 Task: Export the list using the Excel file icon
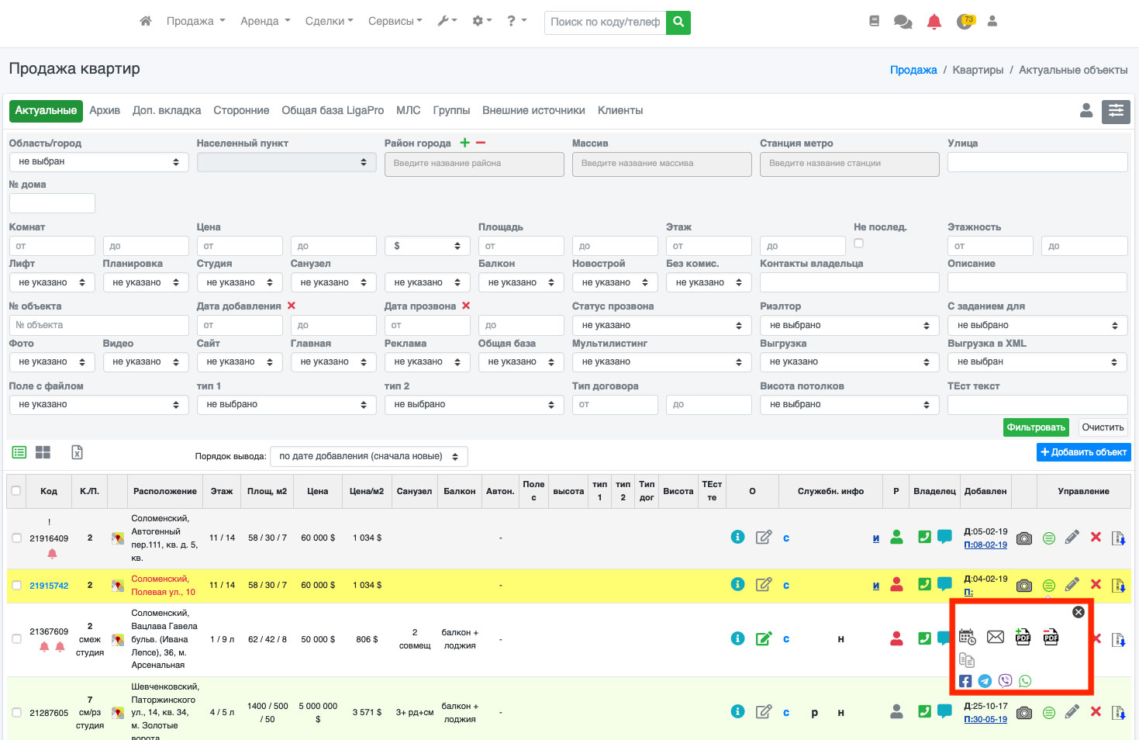(77, 452)
